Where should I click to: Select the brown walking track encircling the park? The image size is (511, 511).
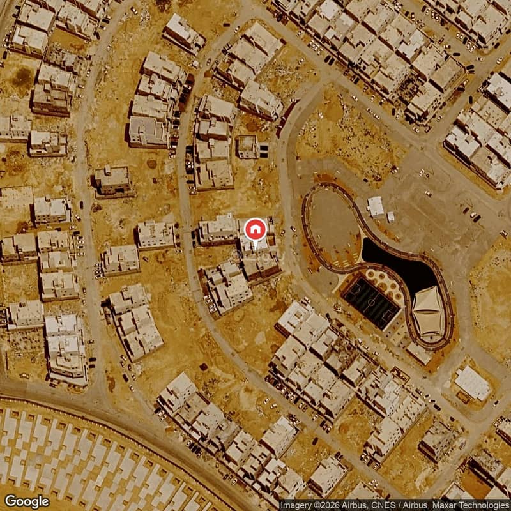378,264
